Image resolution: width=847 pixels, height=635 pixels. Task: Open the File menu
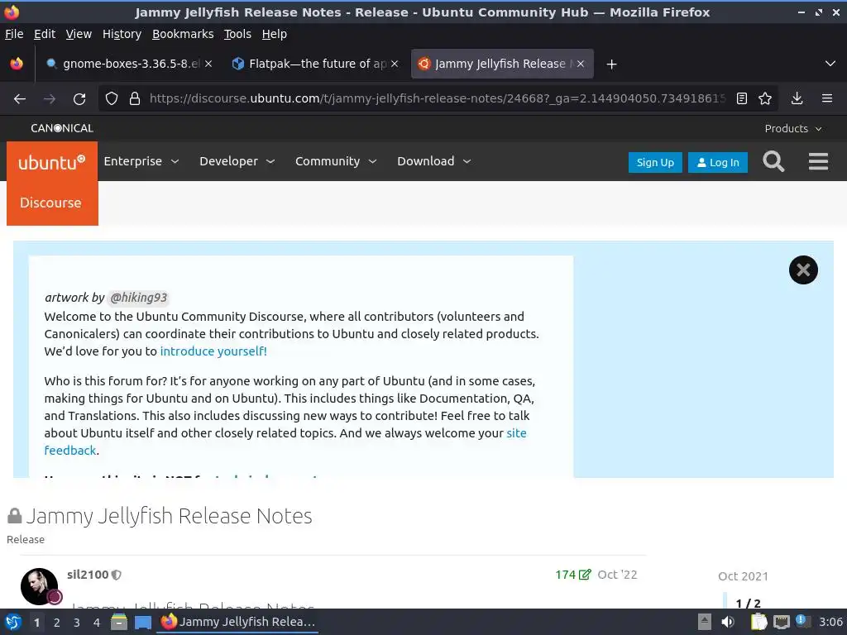pyautogui.click(x=14, y=34)
